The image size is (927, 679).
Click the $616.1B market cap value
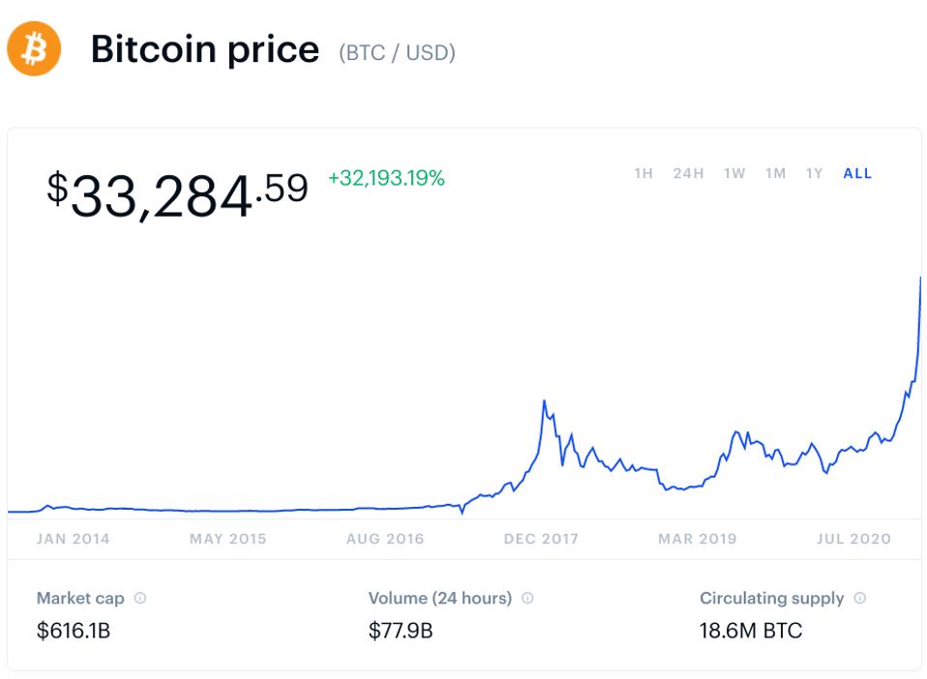tap(74, 632)
